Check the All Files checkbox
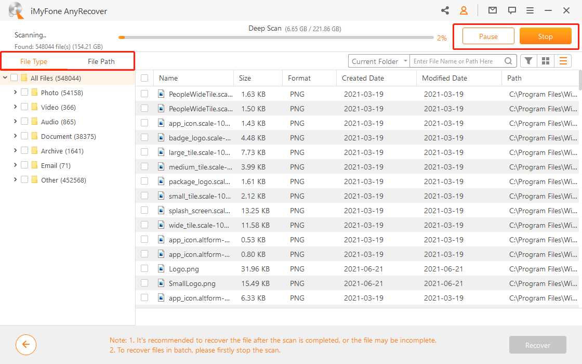Viewport: 582px width, 364px height. point(14,77)
